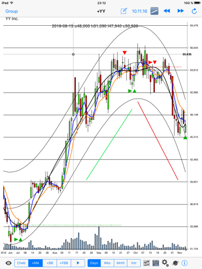Screen dimensions: 202x269
Task: Open the note edit icon
Action: (123, 11)
